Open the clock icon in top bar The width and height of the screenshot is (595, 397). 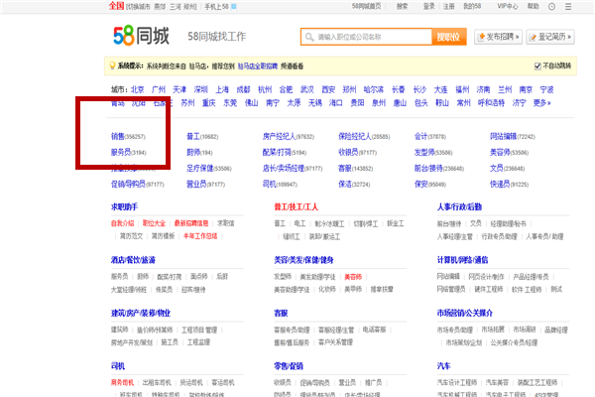(x=551, y=7)
